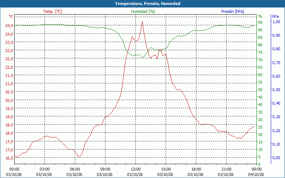The image size is (285, 178).
Task: Click the blue '0,90' pressure axis value
Action: [276, 35]
